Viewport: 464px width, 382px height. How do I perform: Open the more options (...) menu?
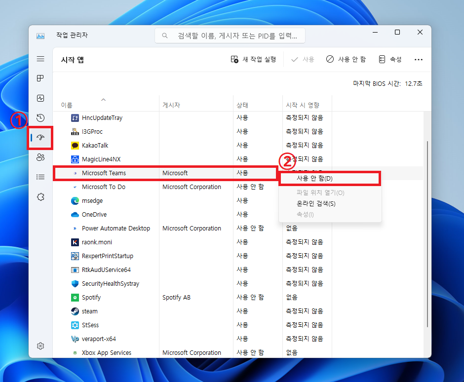pyautogui.click(x=419, y=59)
